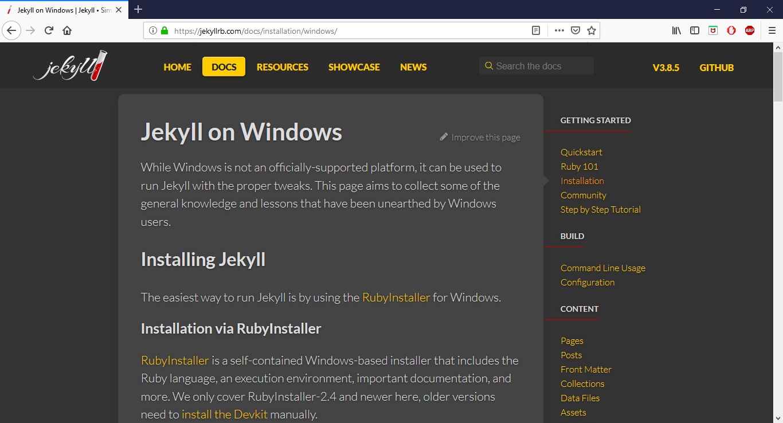Open a new tab with the plus button
This screenshot has height=423, width=783.
pyautogui.click(x=138, y=9)
